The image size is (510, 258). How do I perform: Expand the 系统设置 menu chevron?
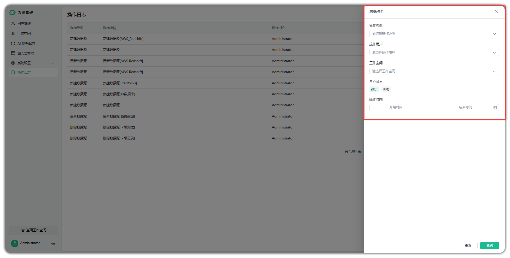click(53, 63)
